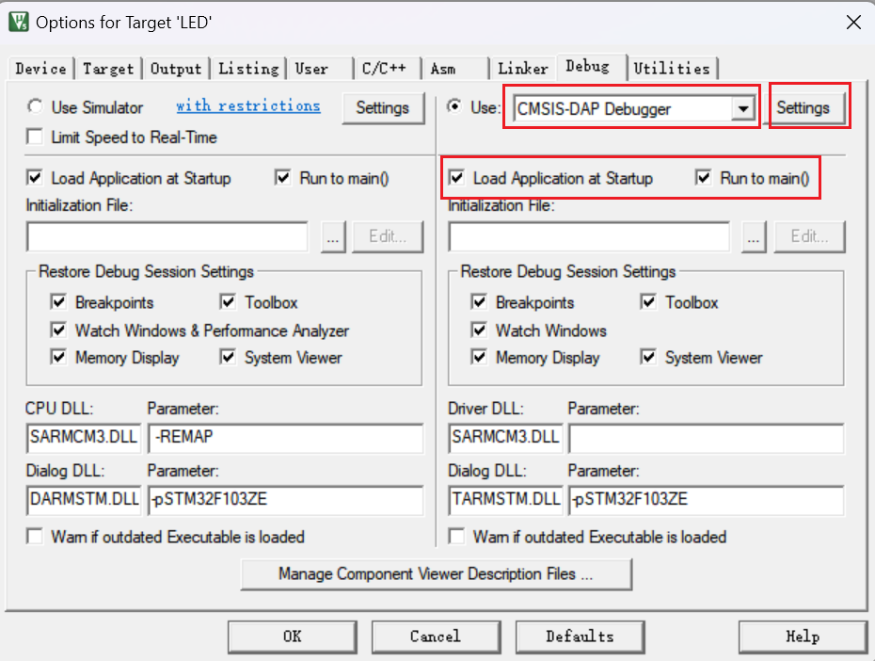Click simulator Initialization File input field

[167, 236]
